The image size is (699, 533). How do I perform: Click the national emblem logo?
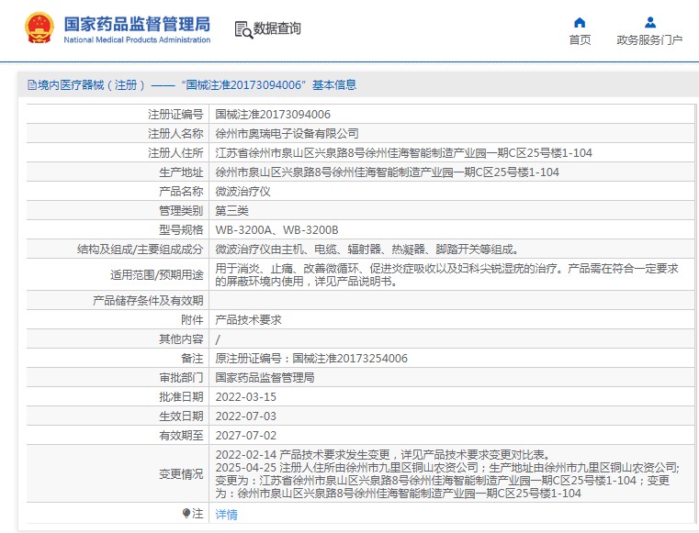(39, 28)
